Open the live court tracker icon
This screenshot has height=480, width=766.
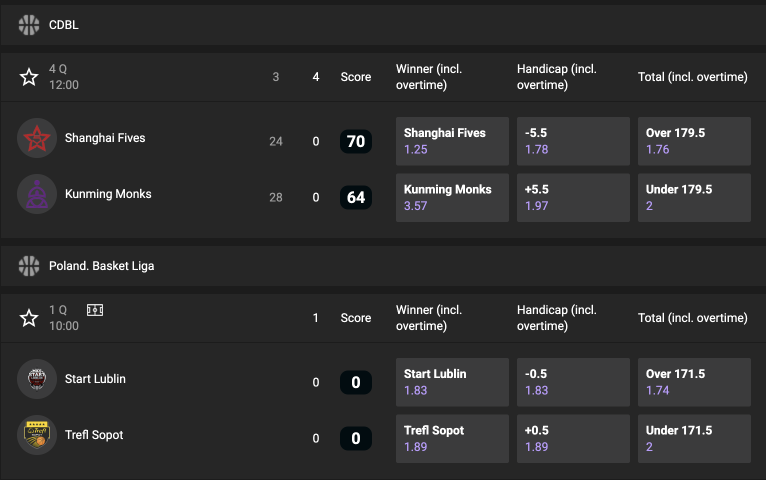click(x=95, y=310)
